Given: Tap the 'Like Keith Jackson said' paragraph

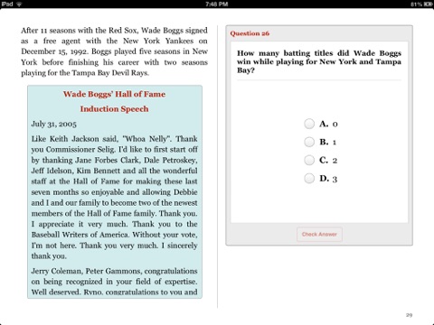Looking at the screenshot, I should (114, 198).
